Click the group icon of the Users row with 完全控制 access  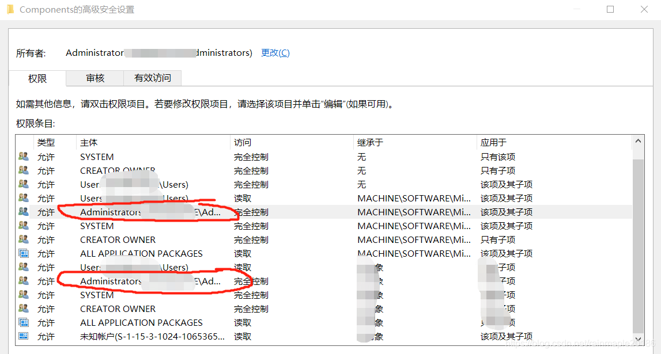tap(24, 184)
